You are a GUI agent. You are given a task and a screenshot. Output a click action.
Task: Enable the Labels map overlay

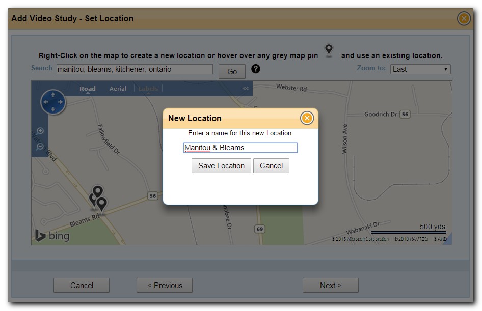tap(148, 88)
